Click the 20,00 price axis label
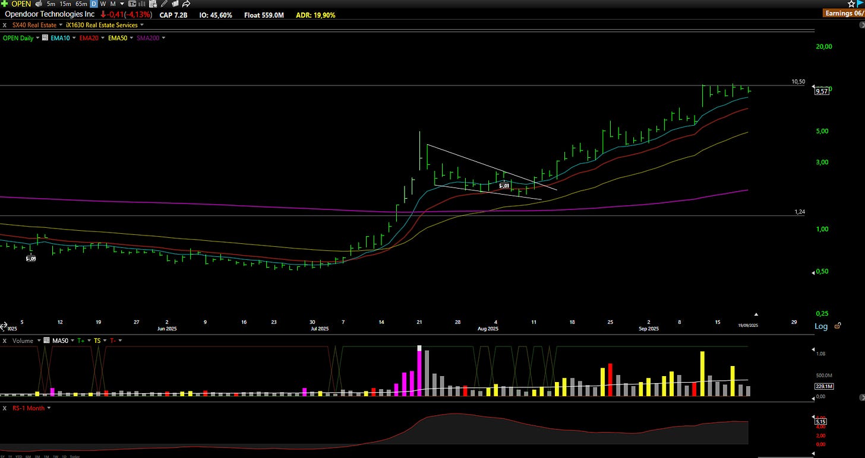This screenshot has width=865, height=458. (823, 46)
